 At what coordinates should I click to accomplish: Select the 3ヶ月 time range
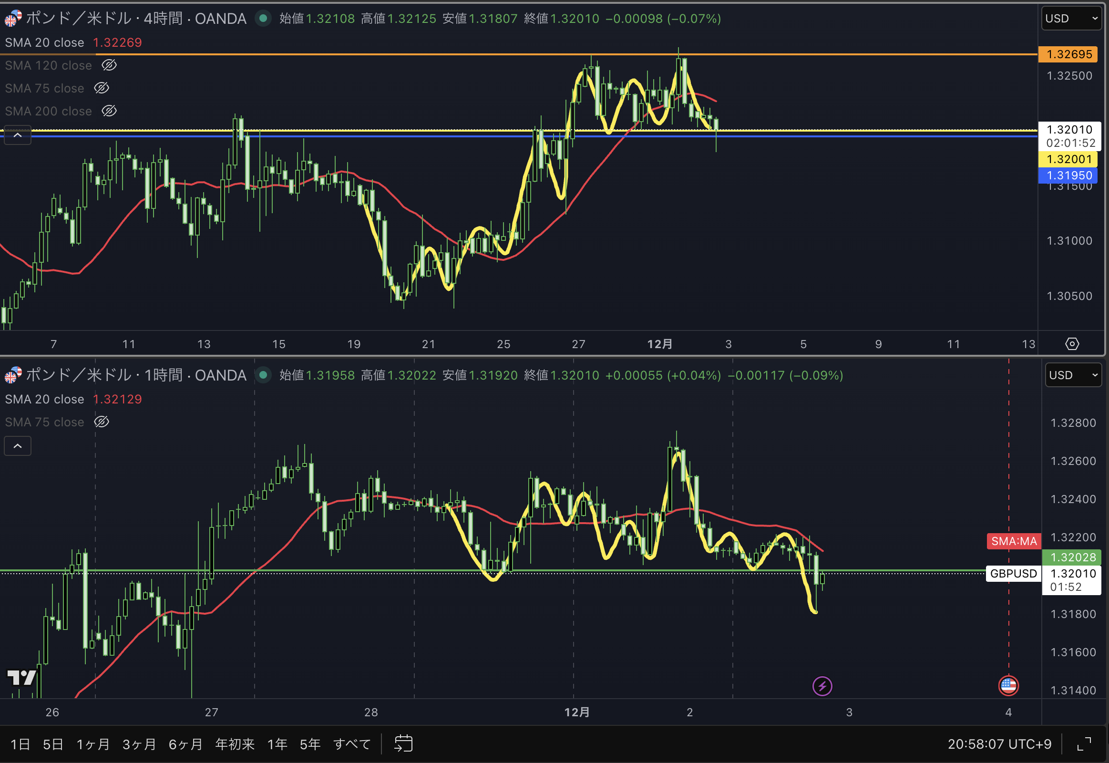pos(139,744)
